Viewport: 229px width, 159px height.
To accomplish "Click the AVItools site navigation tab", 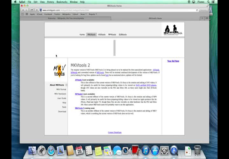I will pos(102,34).
